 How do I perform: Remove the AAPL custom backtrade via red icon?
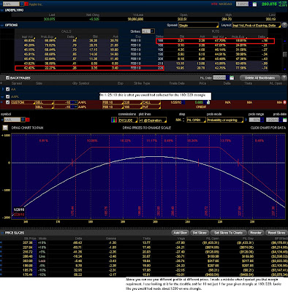284,102
